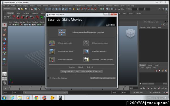
Task: Open the Layers menu in Layer Editor
Action: (142, 68)
